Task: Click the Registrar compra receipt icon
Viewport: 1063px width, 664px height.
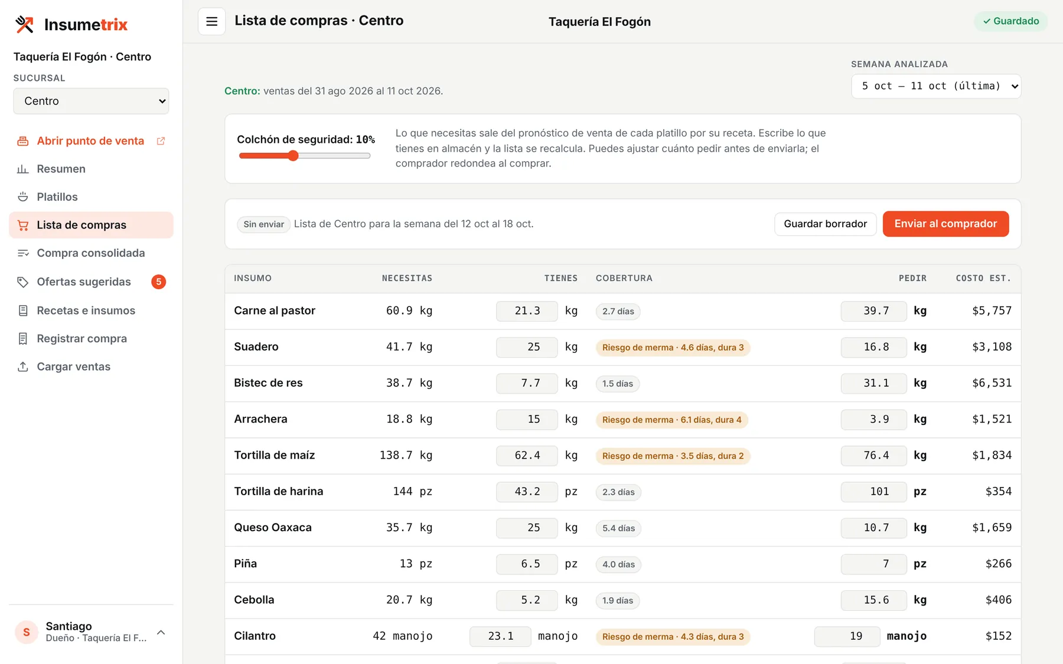Action: click(23, 339)
